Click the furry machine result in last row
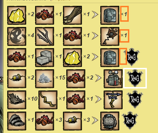This screenshot has width=158, height=133. pyautogui.click(x=110, y=121)
